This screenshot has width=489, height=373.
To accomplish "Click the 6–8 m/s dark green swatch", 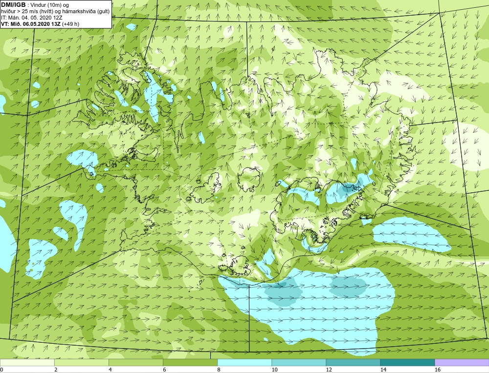I will [190, 362].
